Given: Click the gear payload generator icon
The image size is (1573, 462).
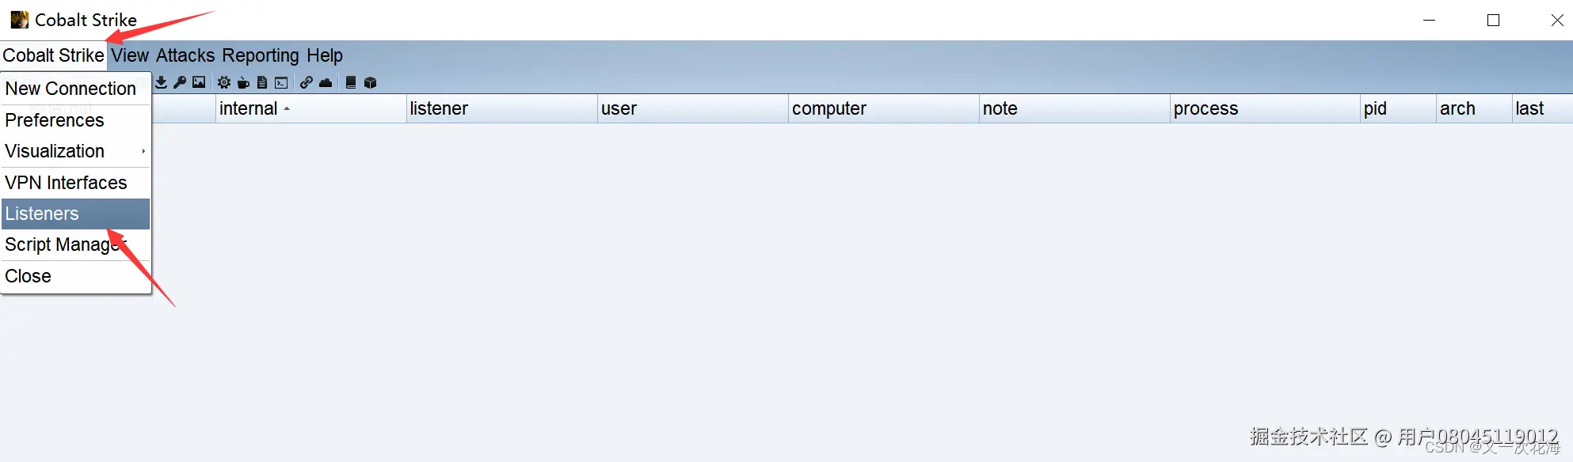Looking at the screenshot, I should click(x=224, y=82).
